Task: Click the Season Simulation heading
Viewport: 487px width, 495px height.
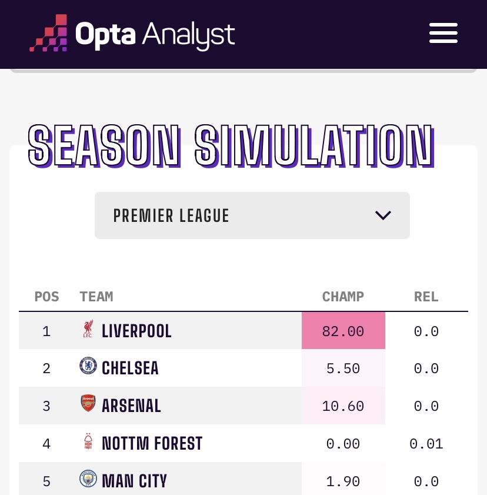Action: click(231, 146)
